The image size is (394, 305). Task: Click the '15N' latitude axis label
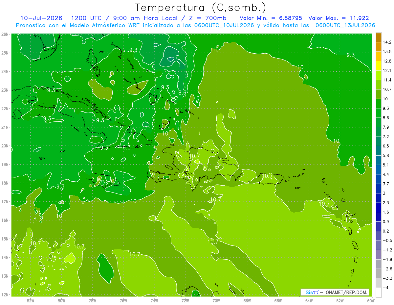(5, 239)
